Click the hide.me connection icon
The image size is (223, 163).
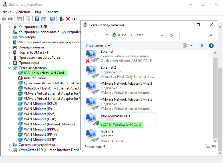point(92,136)
